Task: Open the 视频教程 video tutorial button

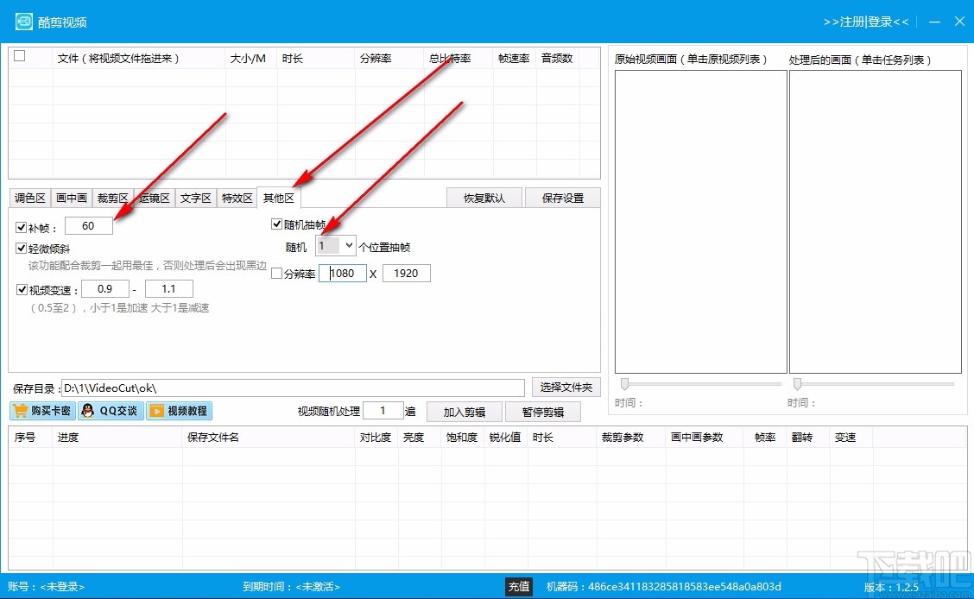Action: [179, 411]
